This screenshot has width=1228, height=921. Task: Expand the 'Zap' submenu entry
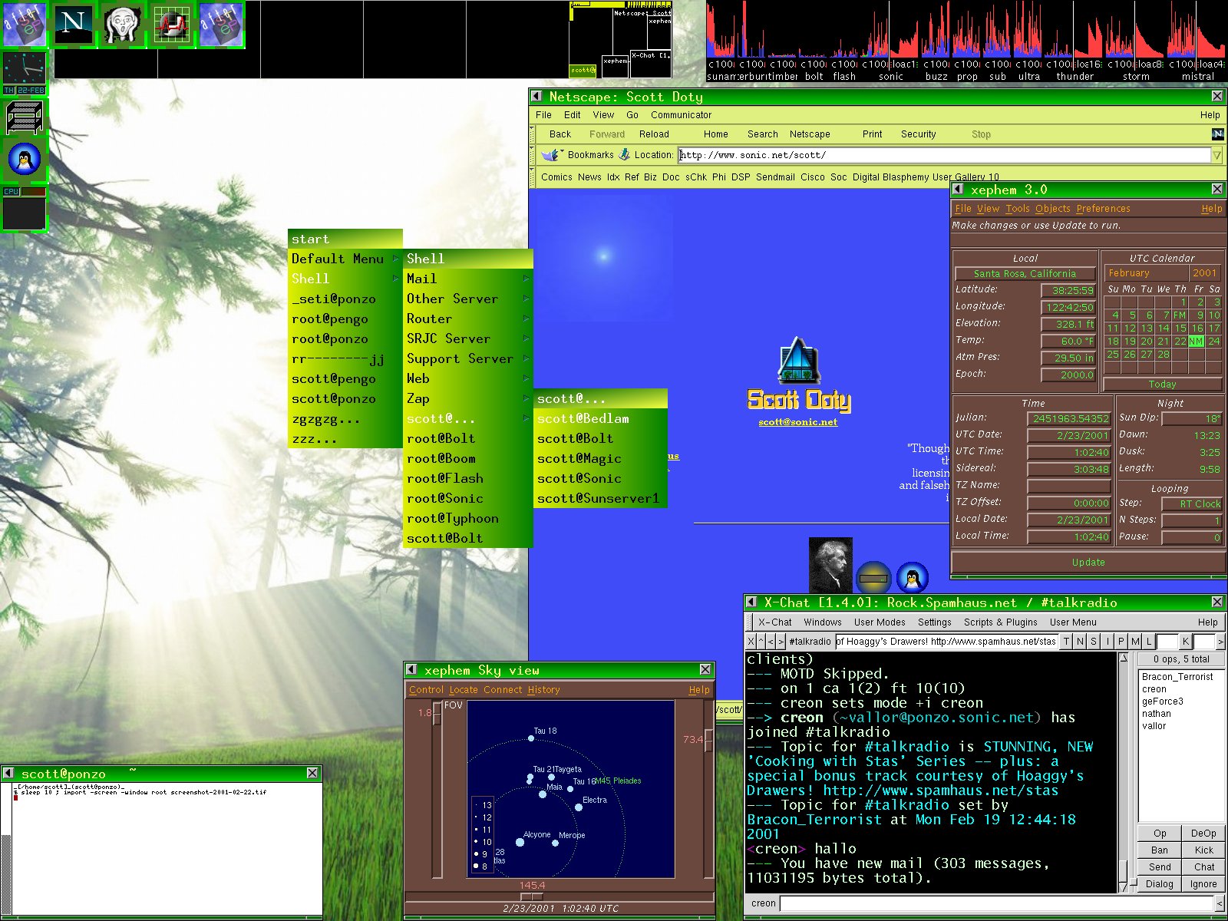(467, 398)
